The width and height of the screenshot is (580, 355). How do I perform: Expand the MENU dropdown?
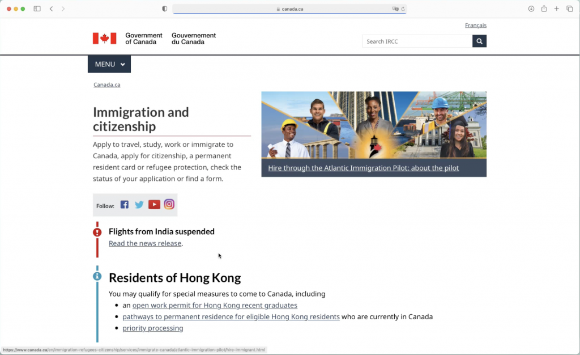[109, 64]
